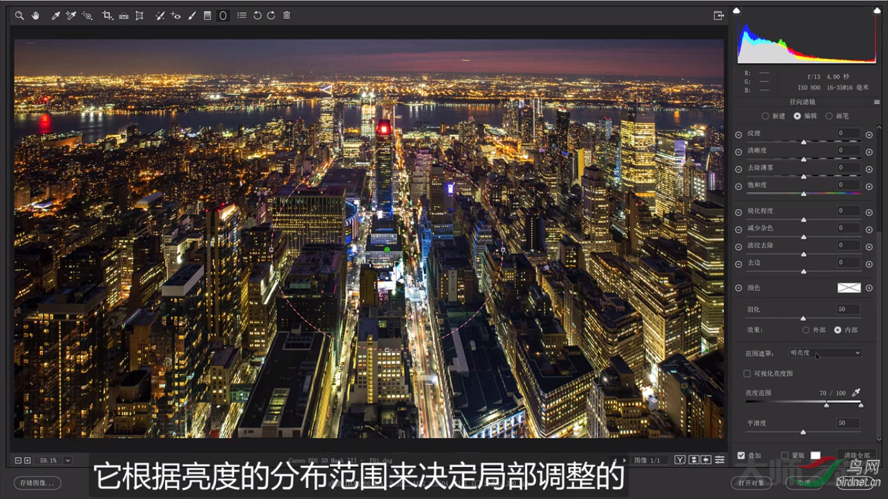
Task: Rotate image counterclockwise
Action: point(257,15)
